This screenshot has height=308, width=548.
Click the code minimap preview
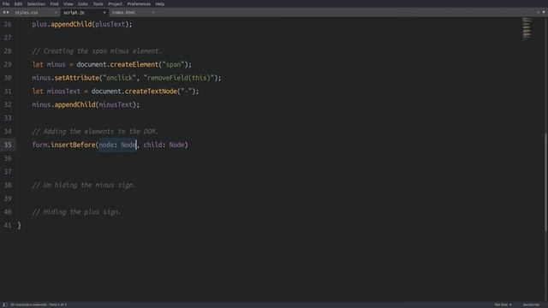[527, 28]
